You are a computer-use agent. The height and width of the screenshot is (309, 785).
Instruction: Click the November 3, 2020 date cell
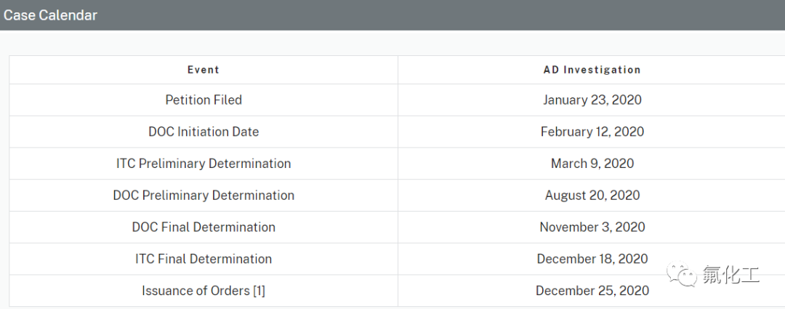point(592,228)
